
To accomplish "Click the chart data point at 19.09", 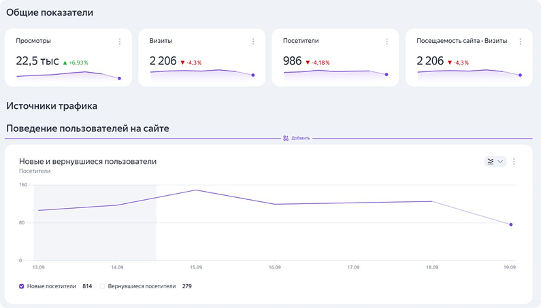I will [x=510, y=224].
